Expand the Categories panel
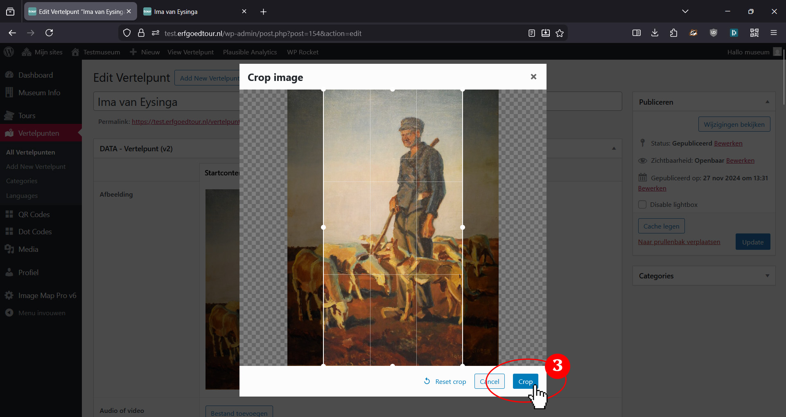 click(x=767, y=276)
